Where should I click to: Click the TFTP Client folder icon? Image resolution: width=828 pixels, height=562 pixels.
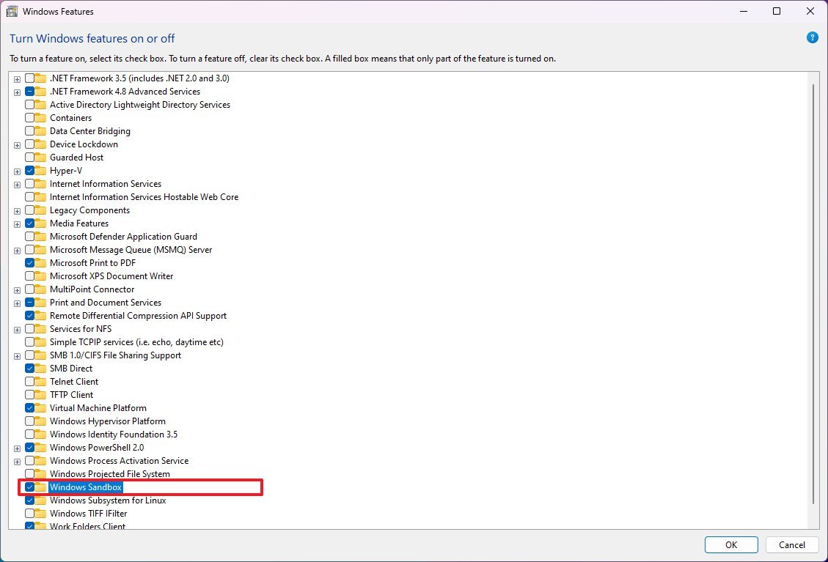40,395
